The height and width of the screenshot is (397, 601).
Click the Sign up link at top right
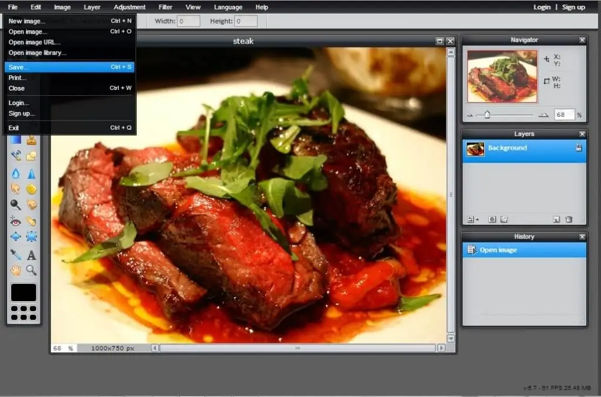click(573, 7)
